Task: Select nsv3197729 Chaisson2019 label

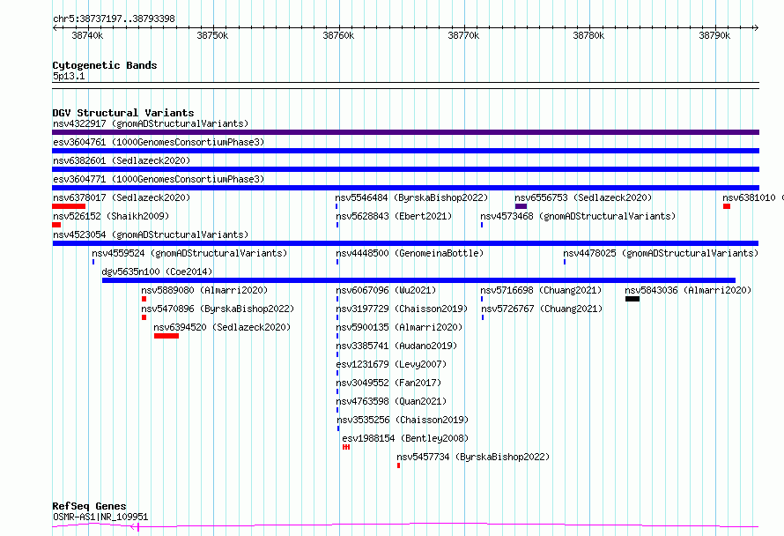Action: pyautogui.click(x=402, y=309)
